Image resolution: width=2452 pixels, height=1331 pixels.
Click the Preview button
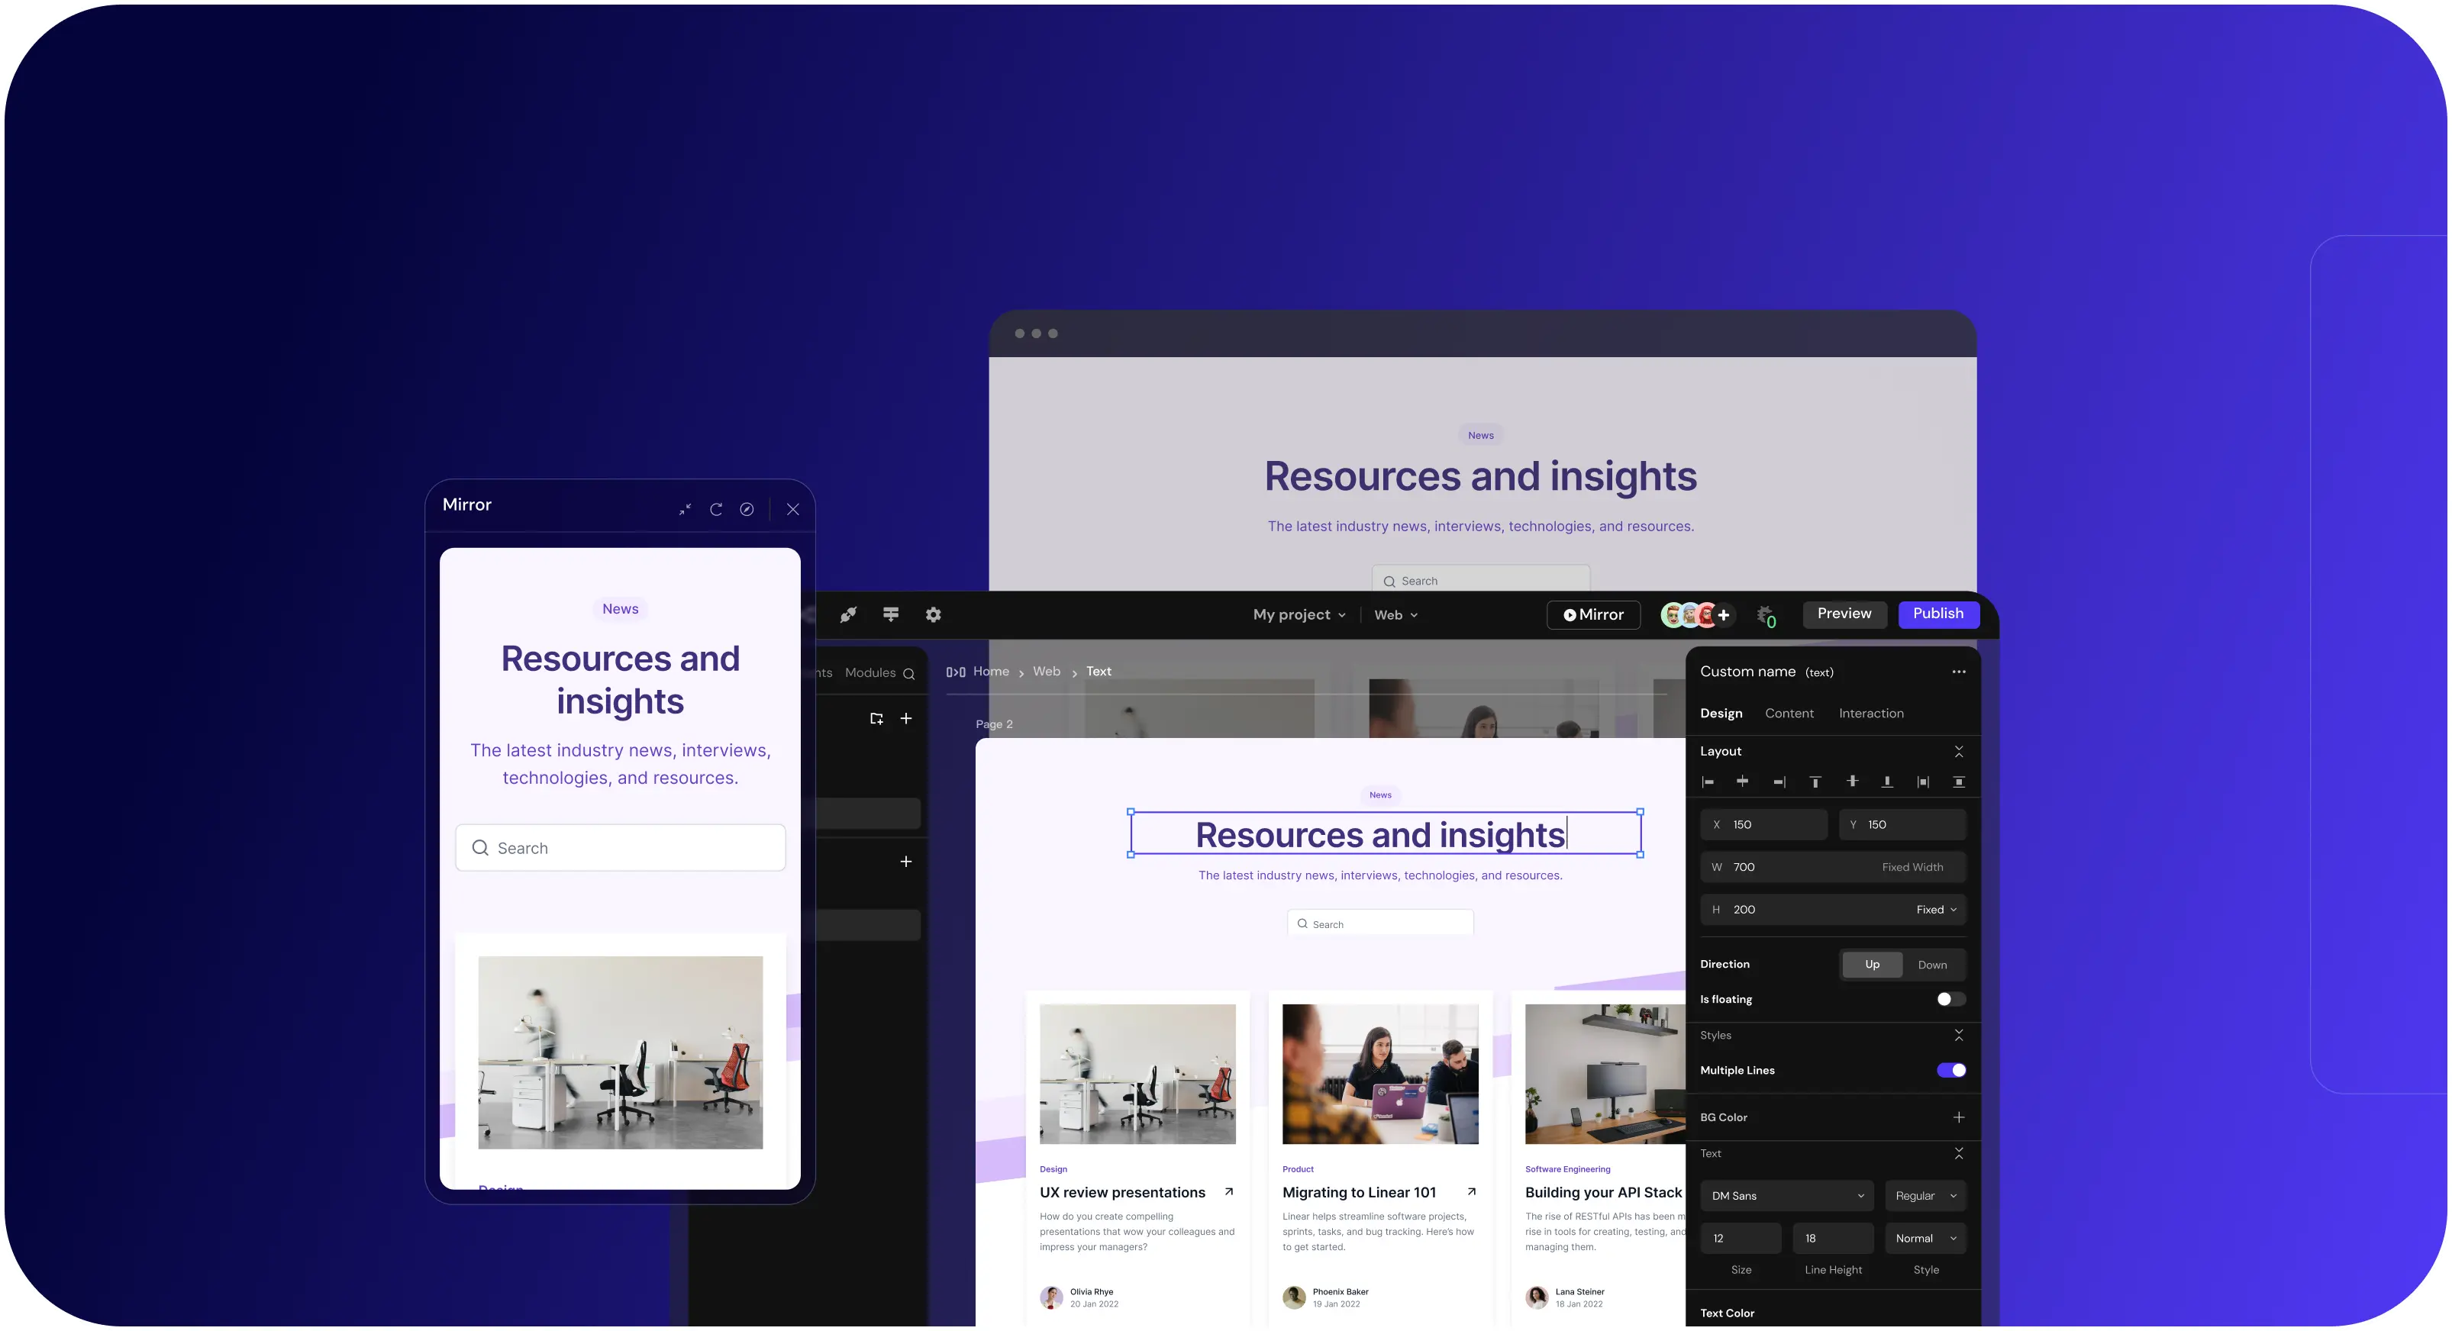(1844, 614)
